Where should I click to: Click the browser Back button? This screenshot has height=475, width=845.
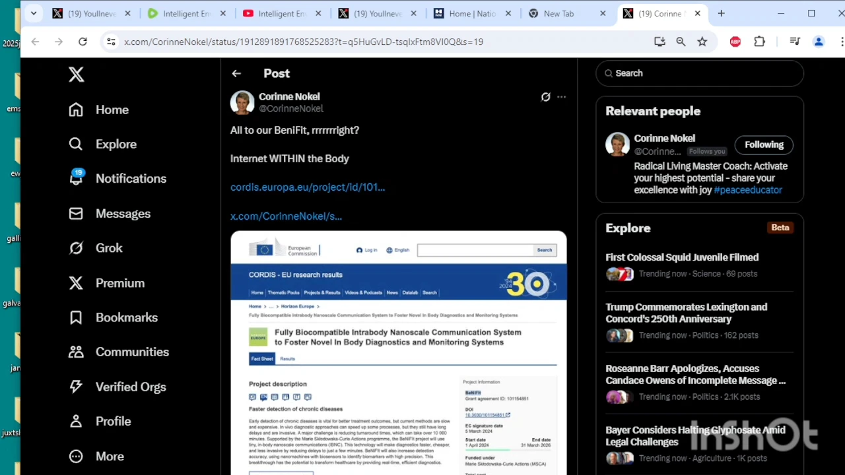(35, 42)
